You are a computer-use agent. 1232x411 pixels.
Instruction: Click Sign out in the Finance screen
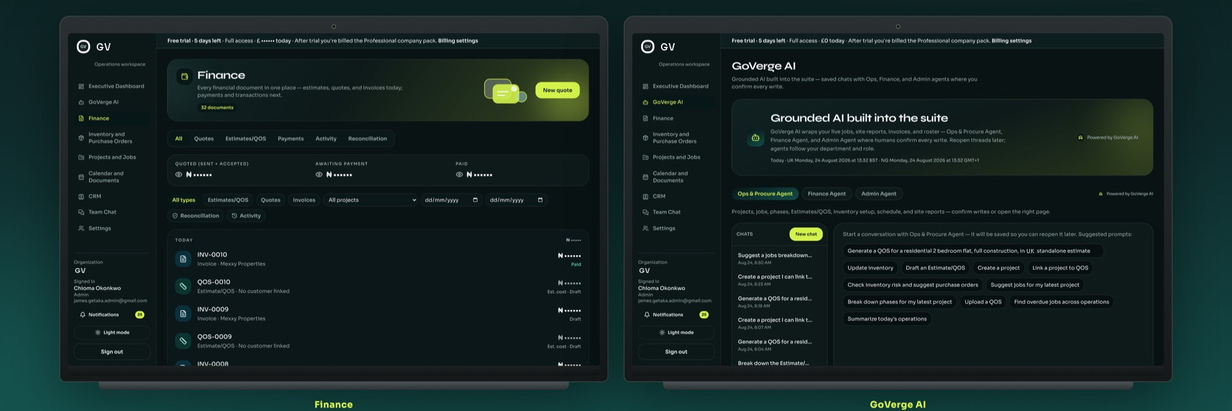click(x=112, y=352)
